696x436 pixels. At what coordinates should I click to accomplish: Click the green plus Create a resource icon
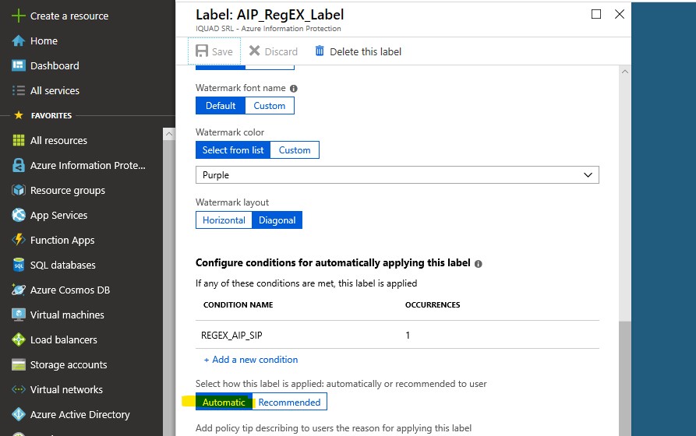[18, 16]
